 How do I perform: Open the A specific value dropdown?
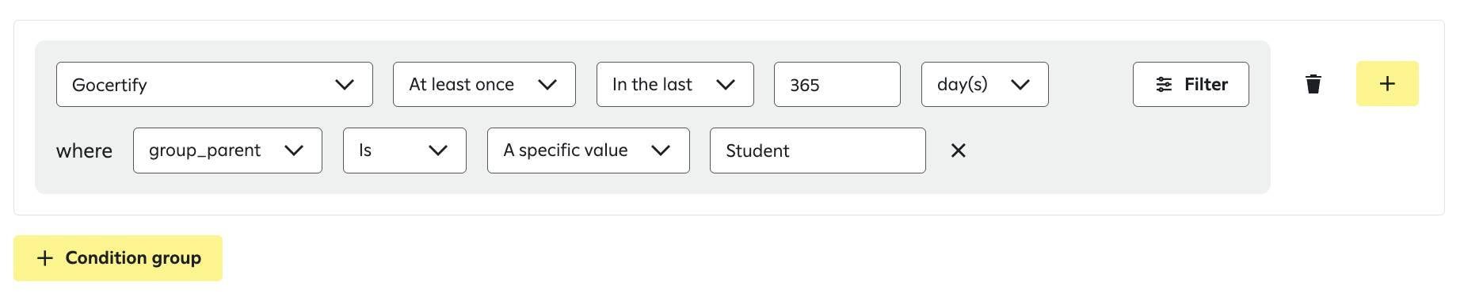pos(588,150)
